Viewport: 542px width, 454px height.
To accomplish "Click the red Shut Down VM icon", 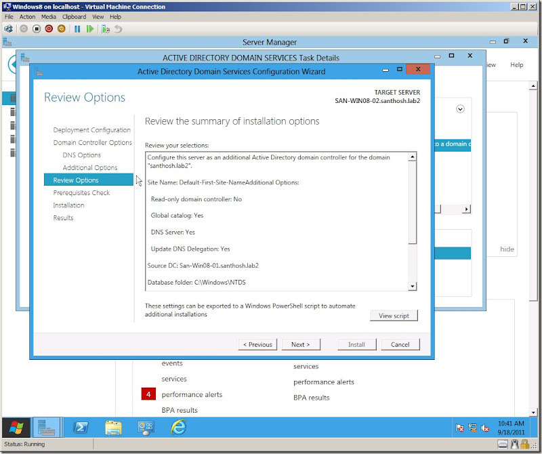I will click(49, 29).
